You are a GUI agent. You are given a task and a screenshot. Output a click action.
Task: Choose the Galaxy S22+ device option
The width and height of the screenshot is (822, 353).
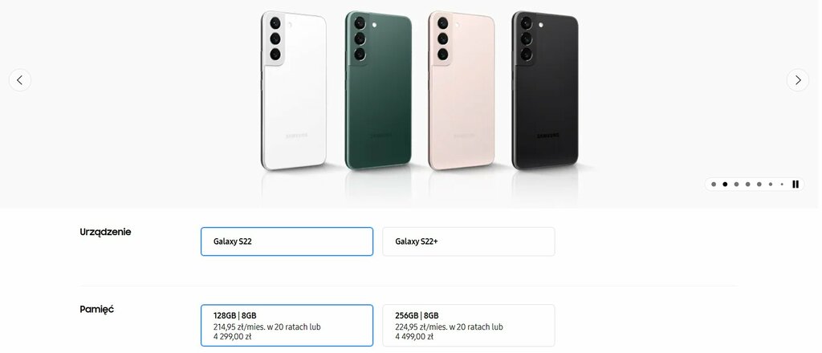469,241
